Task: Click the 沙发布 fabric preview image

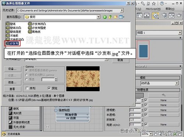Action: [83, 79]
